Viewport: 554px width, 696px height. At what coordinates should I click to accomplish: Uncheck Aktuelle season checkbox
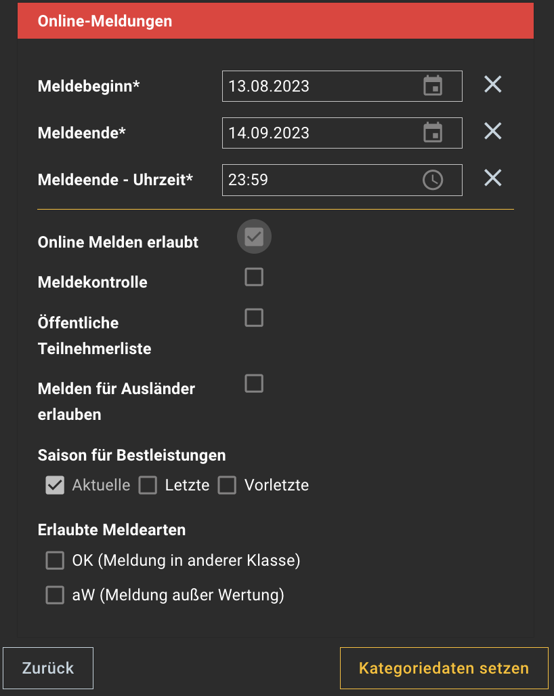coord(55,485)
